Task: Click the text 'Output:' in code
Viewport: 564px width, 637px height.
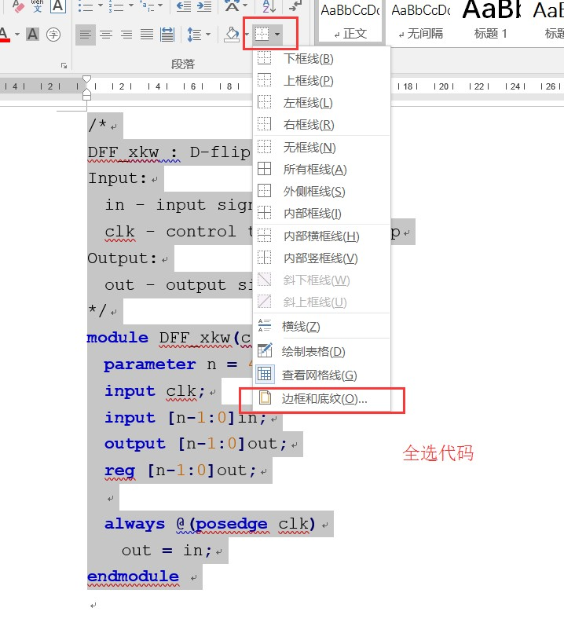Action: tap(123, 258)
